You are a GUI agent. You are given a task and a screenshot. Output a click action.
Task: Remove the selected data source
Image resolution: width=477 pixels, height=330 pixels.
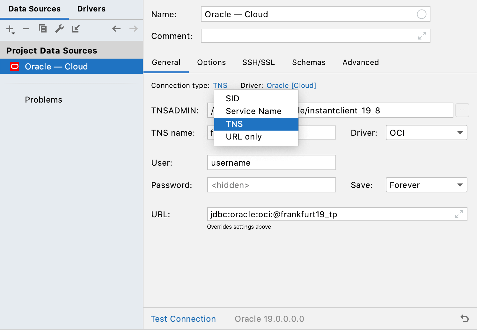pyautogui.click(x=26, y=29)
